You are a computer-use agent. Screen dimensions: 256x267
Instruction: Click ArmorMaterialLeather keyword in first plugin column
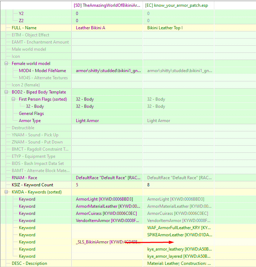(x=107, y=207)
